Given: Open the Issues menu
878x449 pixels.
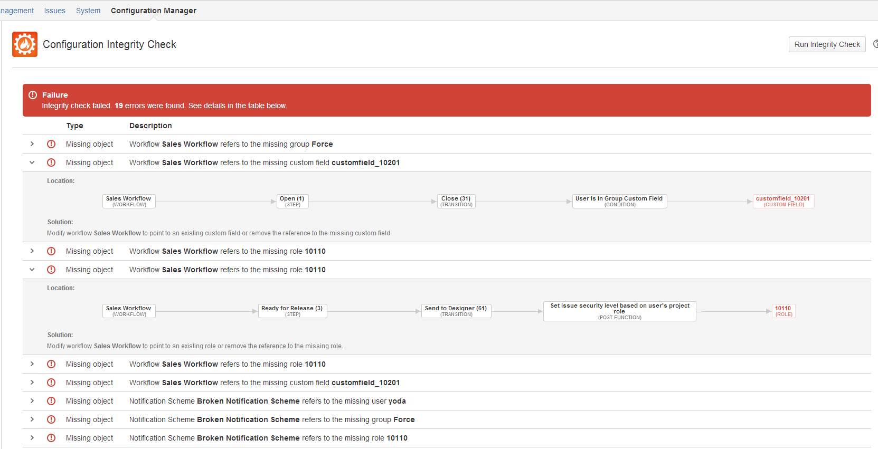Looking at the screenshot, I should pyautogui.click(x=55, y=11).
